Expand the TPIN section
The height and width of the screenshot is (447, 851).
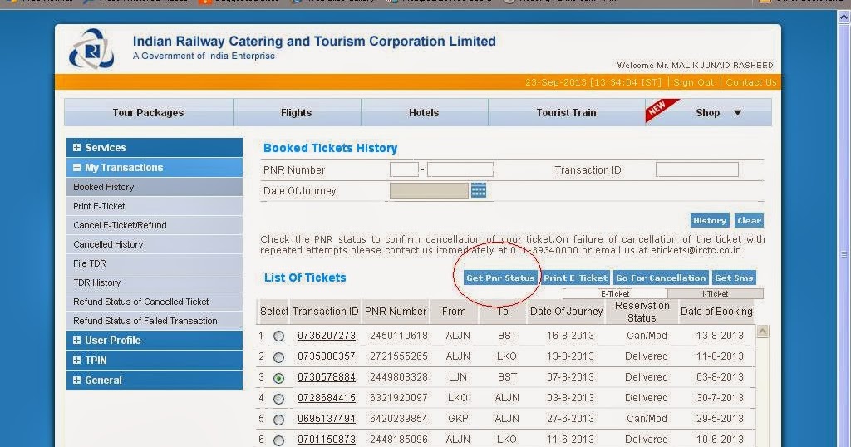pyautogui.click(x=76, y=361)
